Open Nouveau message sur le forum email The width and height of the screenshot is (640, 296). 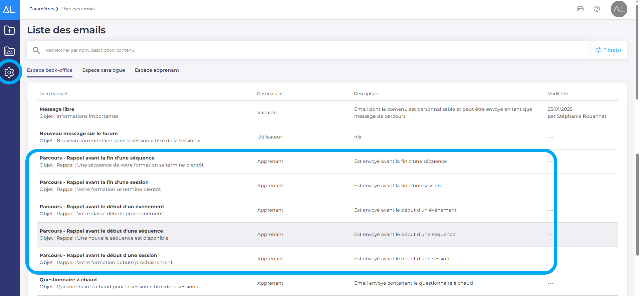(78, 133)
